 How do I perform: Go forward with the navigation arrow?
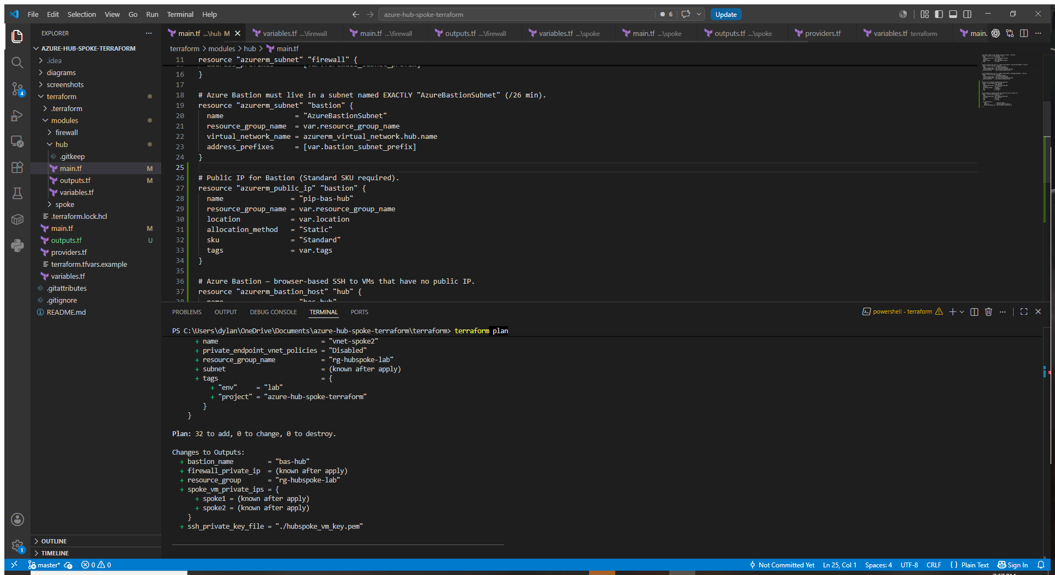click(x=370, y=14)
